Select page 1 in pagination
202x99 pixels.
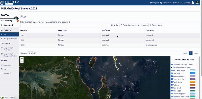[191, 53]
